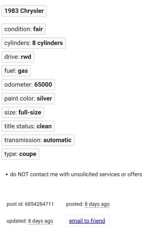This screenshot has height=231, width=151.
Task: Click the post id 6854284711 text
Action: [x=30, y=204]
